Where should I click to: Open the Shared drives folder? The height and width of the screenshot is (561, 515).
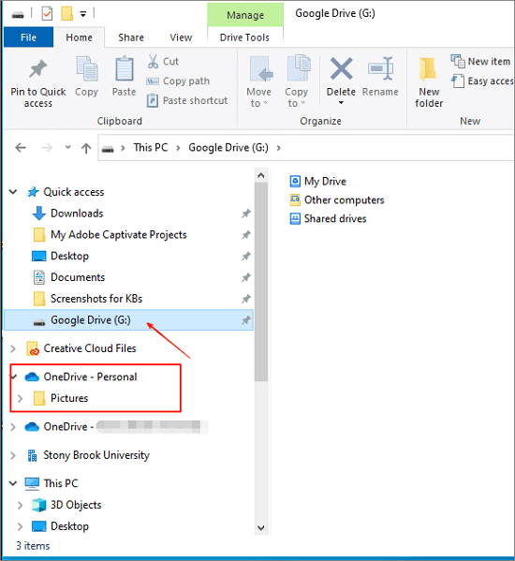coord(328,218)
